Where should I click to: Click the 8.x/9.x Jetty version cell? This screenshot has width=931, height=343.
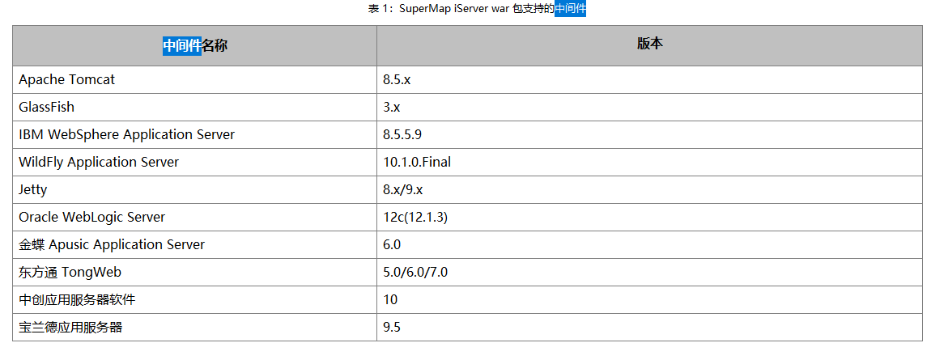coord(649,189)
